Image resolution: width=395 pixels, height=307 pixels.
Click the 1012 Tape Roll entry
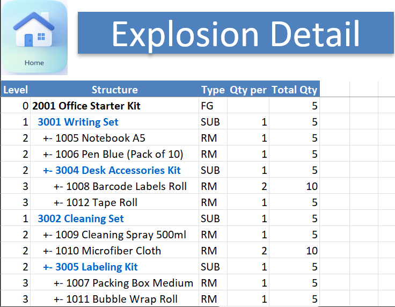(x=96, y=202)
